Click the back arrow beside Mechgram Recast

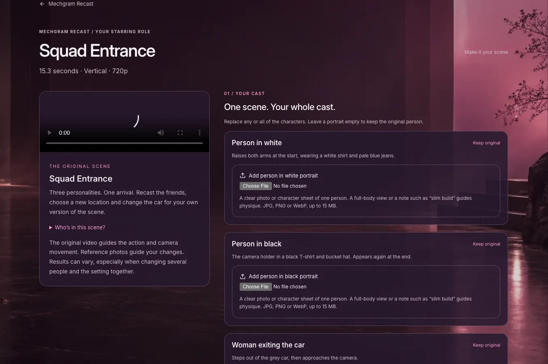(42, 4)
